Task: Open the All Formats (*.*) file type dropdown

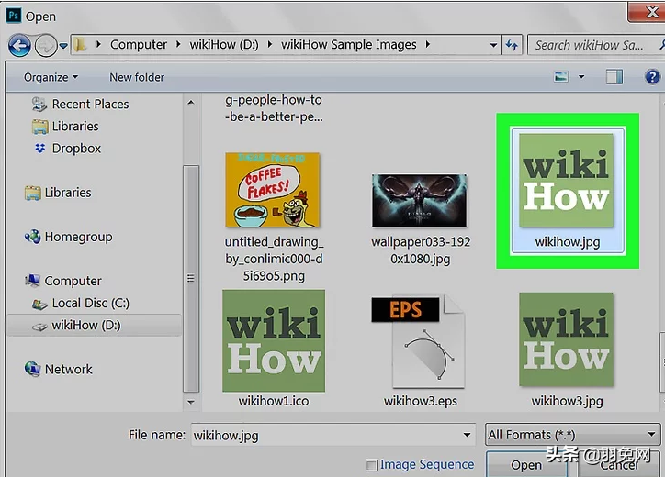Action: tap(572, 435)
